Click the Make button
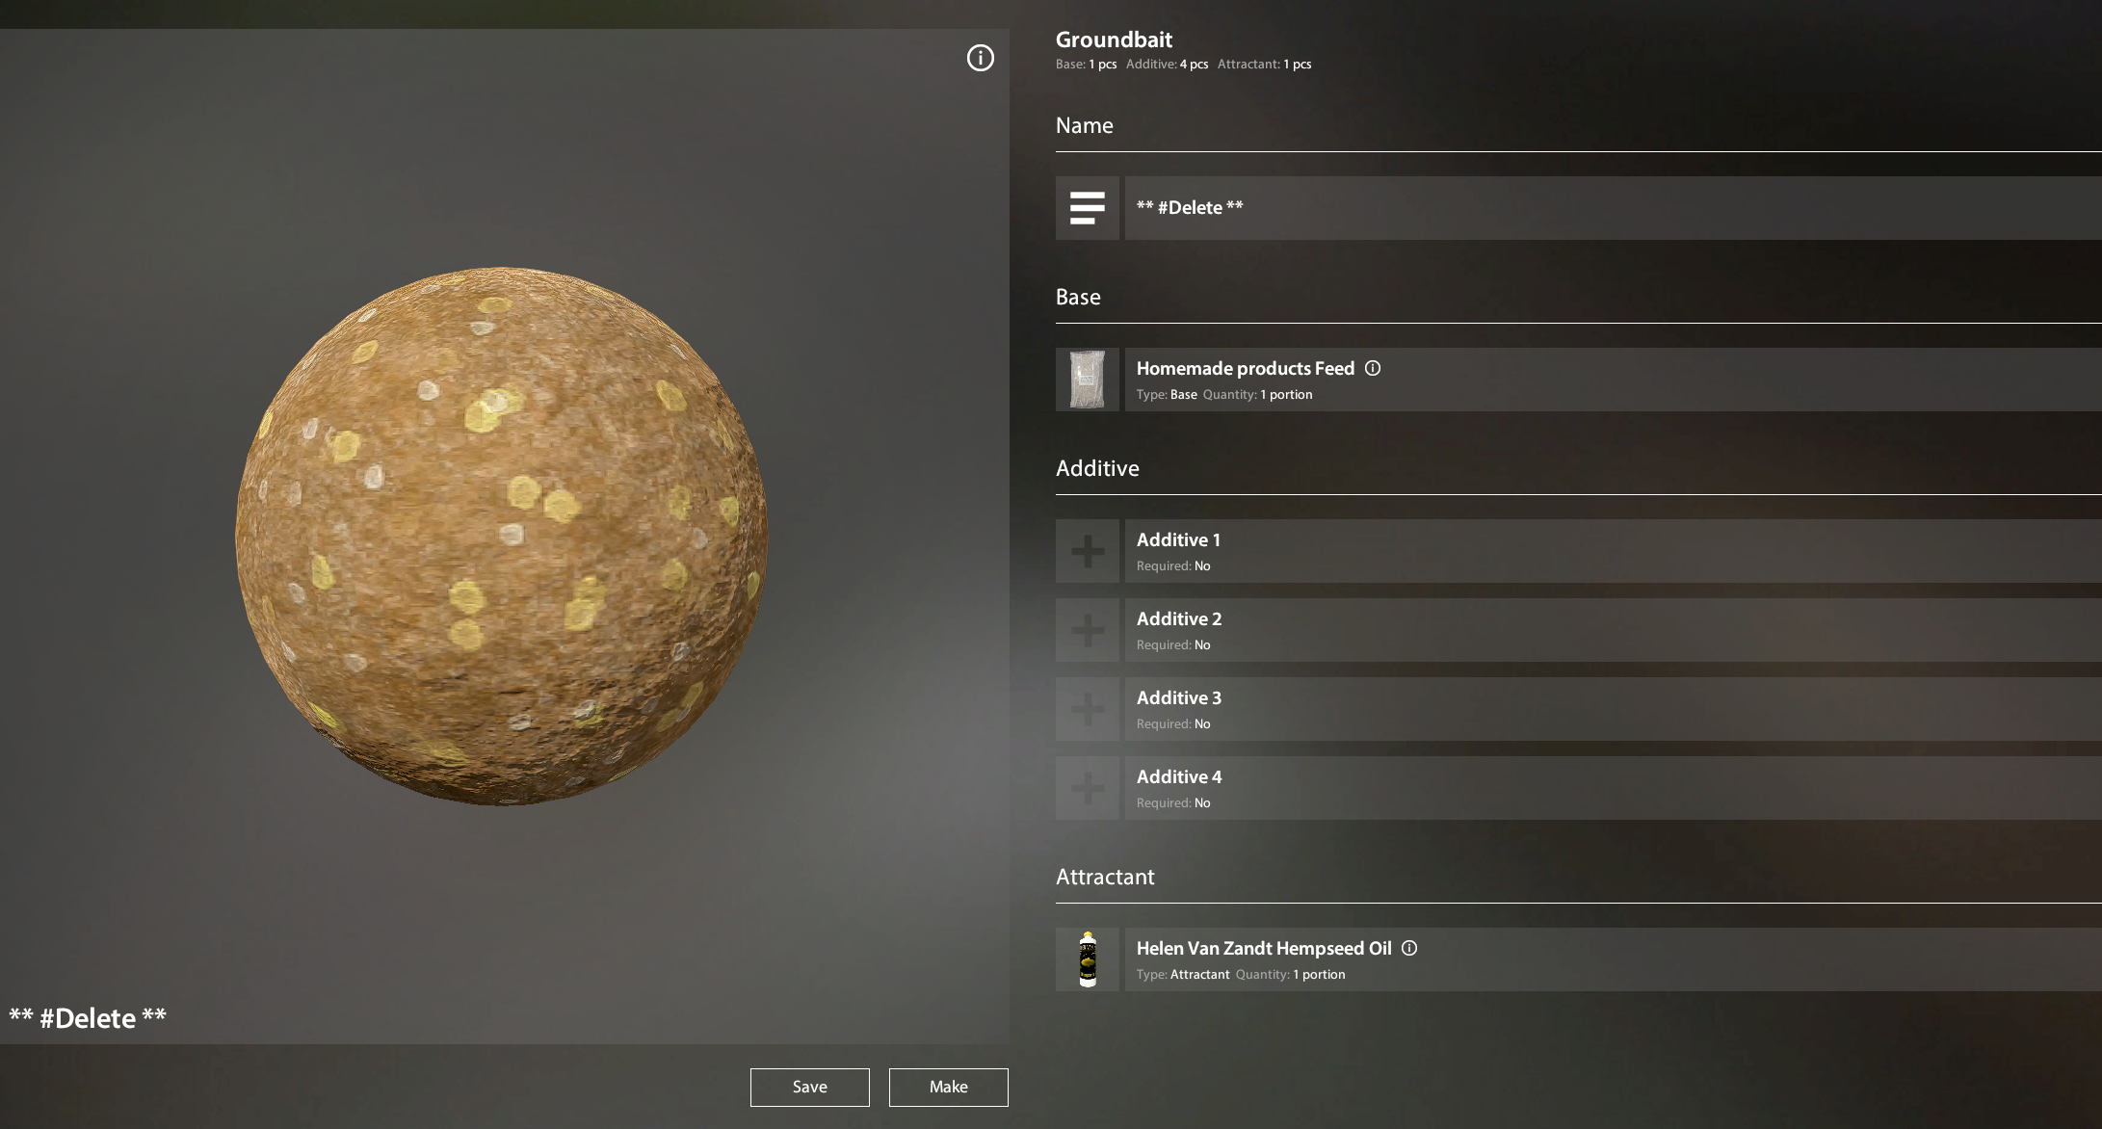2102x1129 pixels. coord(948,1087)
